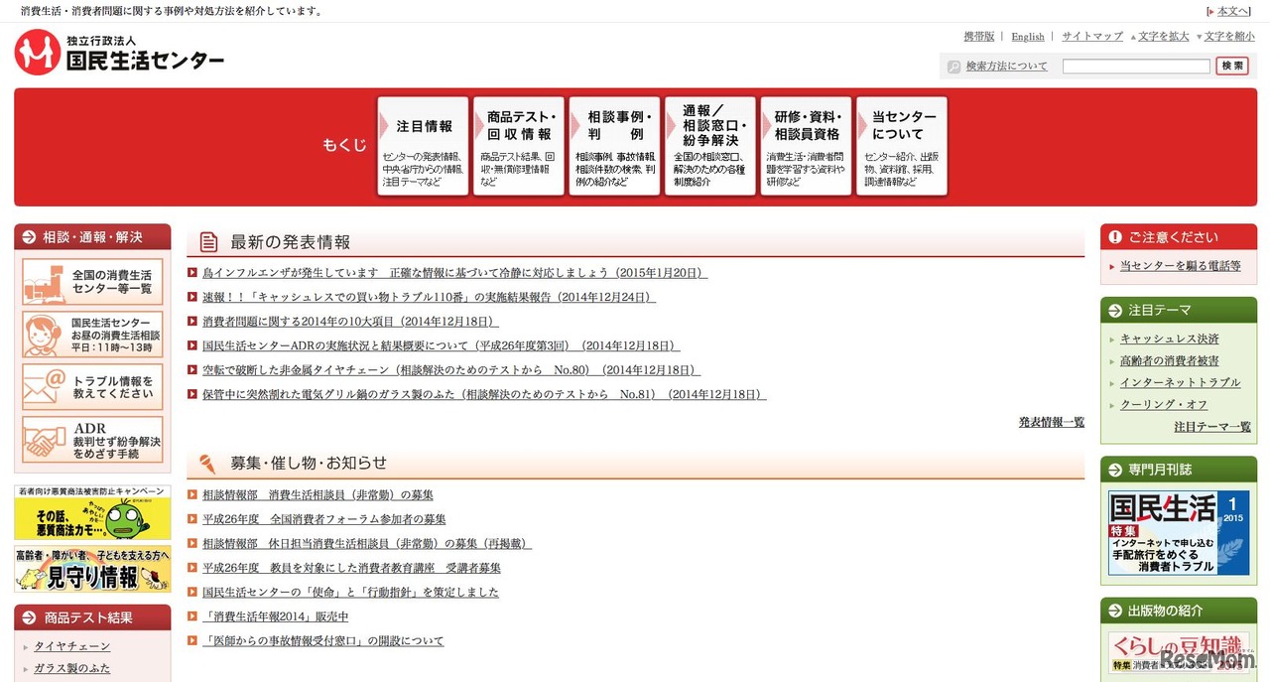Open キャッシュレス決済 theme link
1270x682 pixels.
pos(1170,340)
